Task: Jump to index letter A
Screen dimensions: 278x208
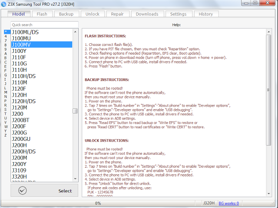Action: coord(6,54)
